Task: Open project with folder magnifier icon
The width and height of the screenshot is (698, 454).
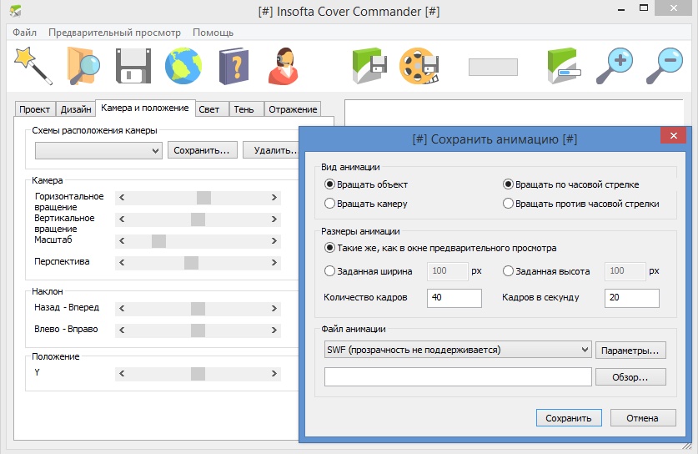Action: (83, 66)
